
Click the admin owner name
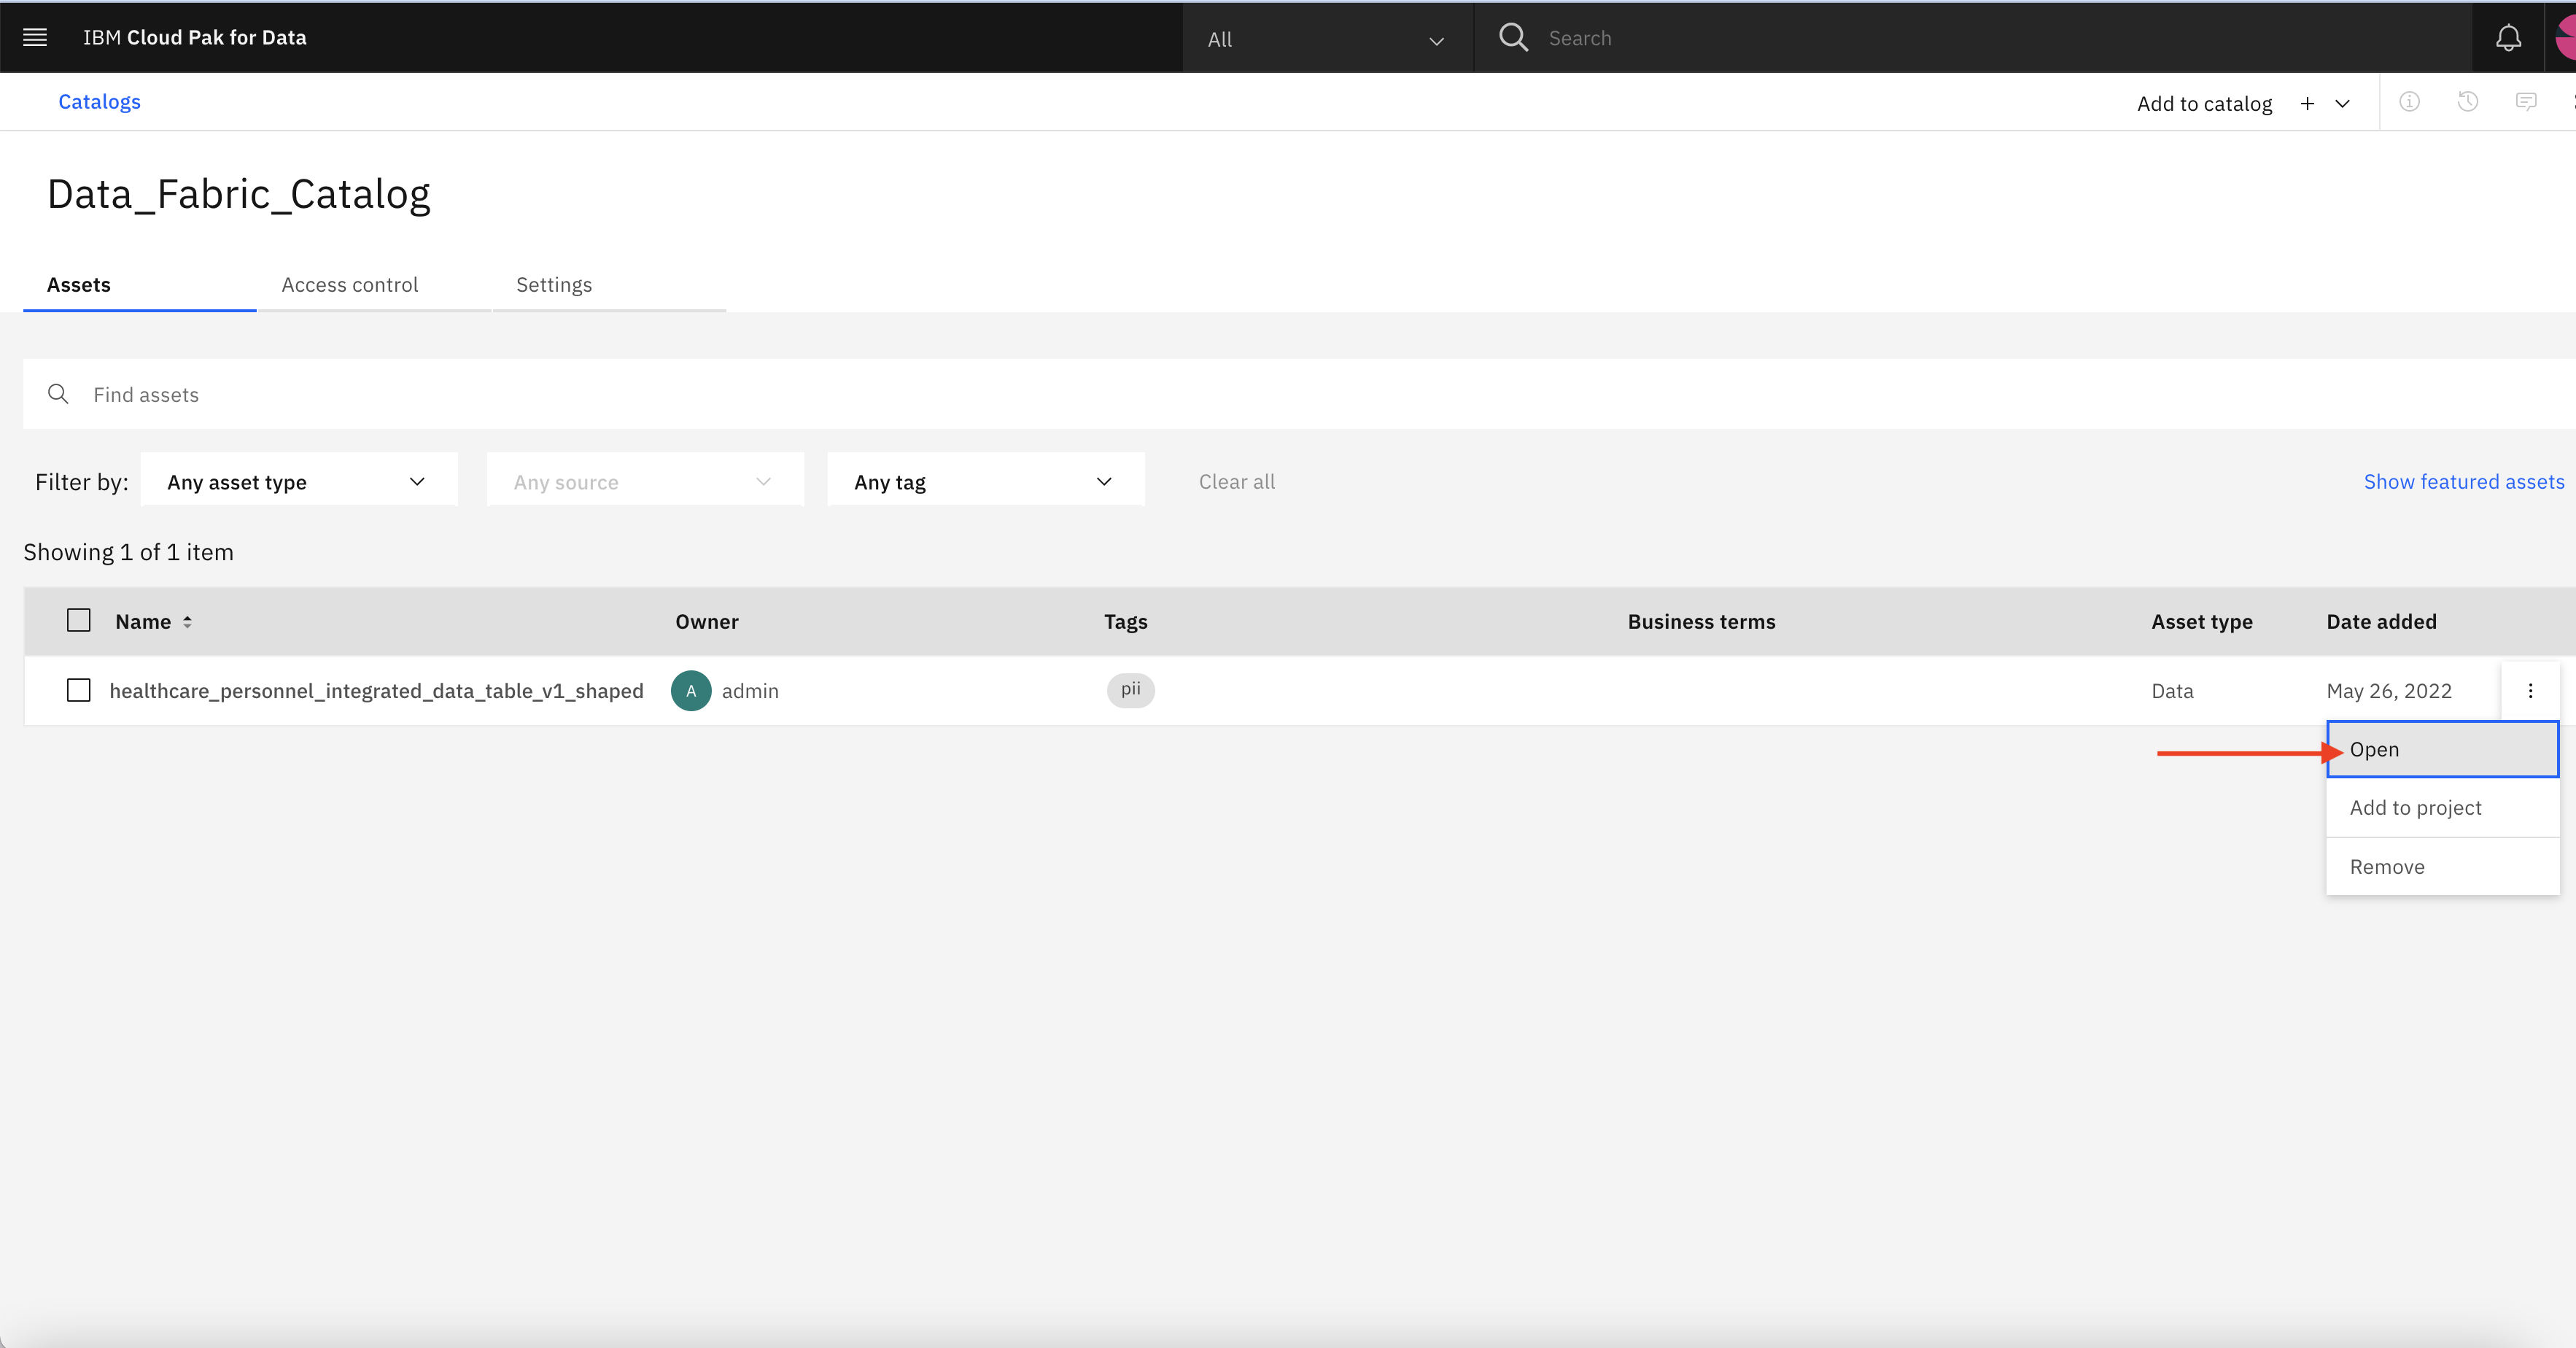[x=750, y=691]
